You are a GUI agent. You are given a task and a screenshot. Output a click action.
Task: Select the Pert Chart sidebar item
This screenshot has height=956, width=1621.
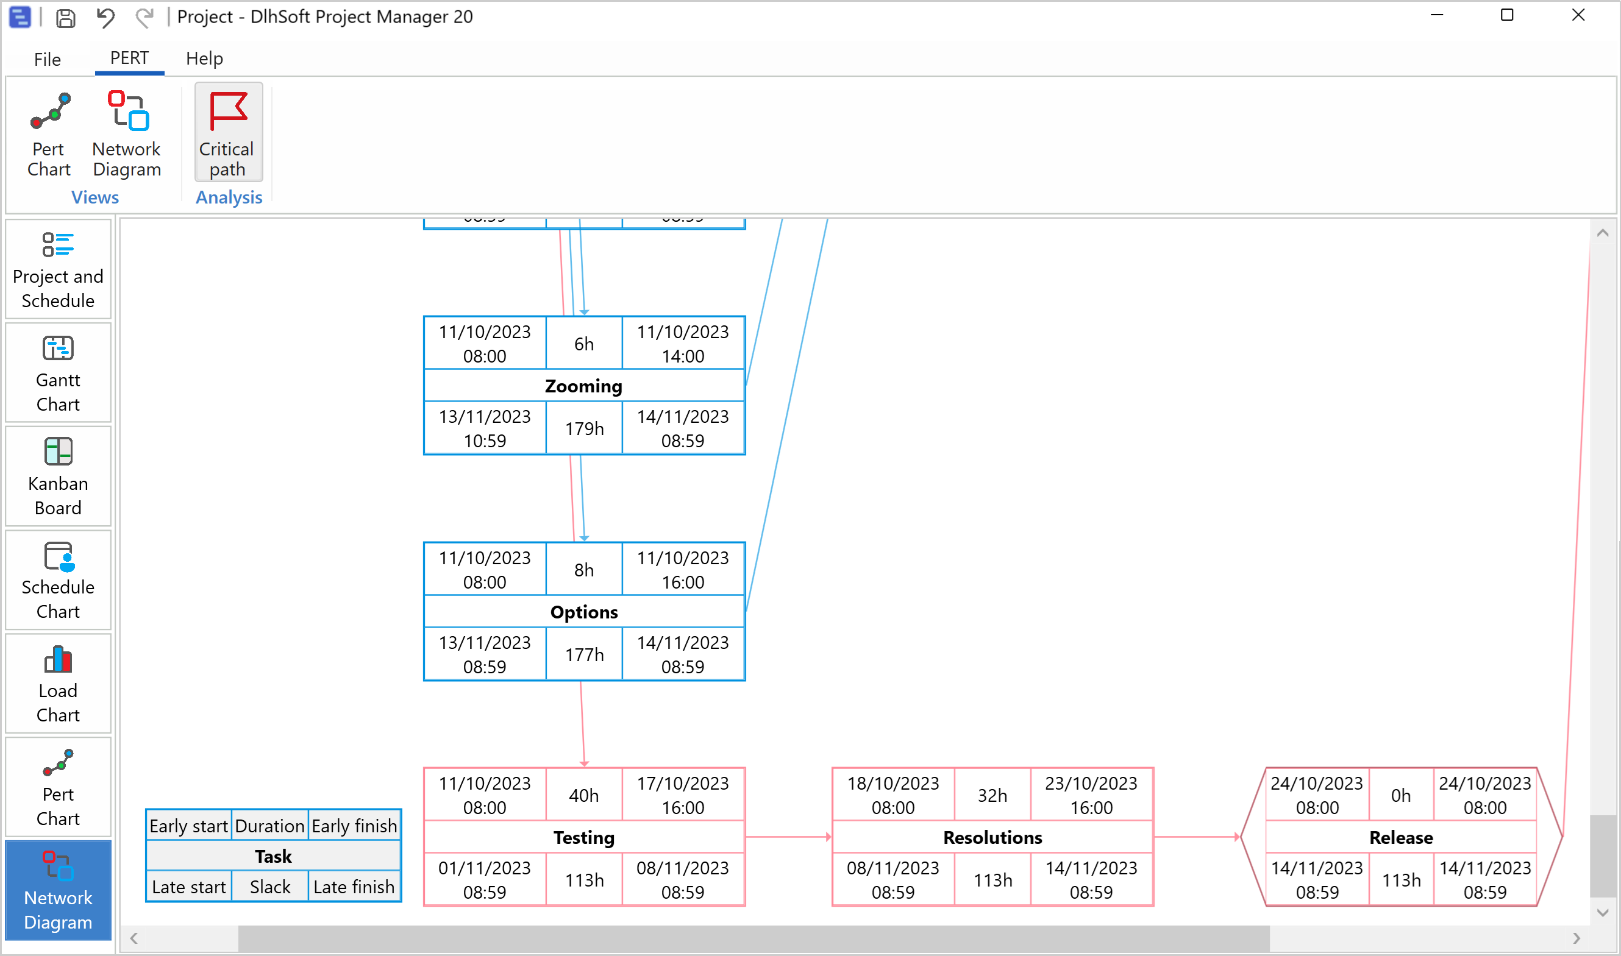pos(57,787)
